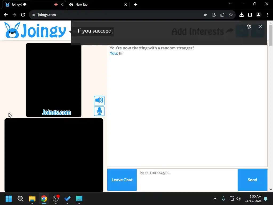Viewport: 273px width, 205px height.
Task: Send the chat message
Action: click(x=252, y=180)
